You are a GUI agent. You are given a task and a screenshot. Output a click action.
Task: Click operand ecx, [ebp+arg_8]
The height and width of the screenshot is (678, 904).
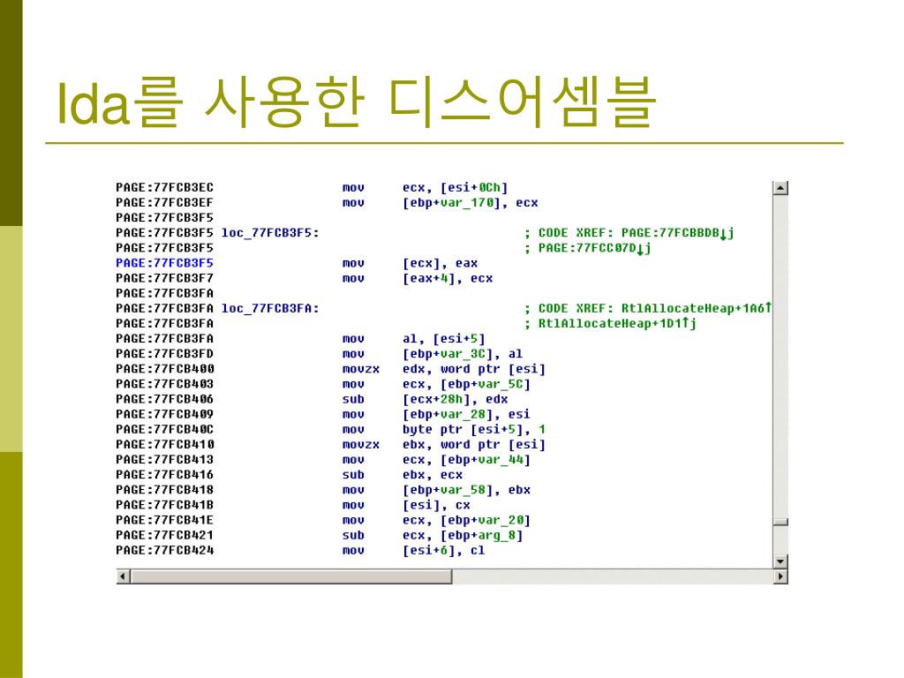(463, 535)
